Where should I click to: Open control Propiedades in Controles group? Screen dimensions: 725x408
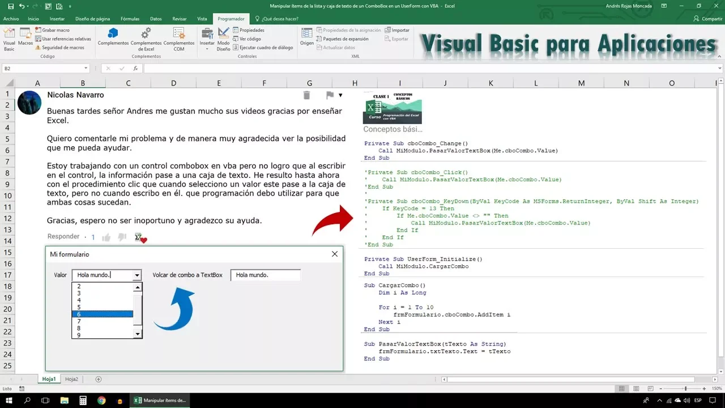248,30
